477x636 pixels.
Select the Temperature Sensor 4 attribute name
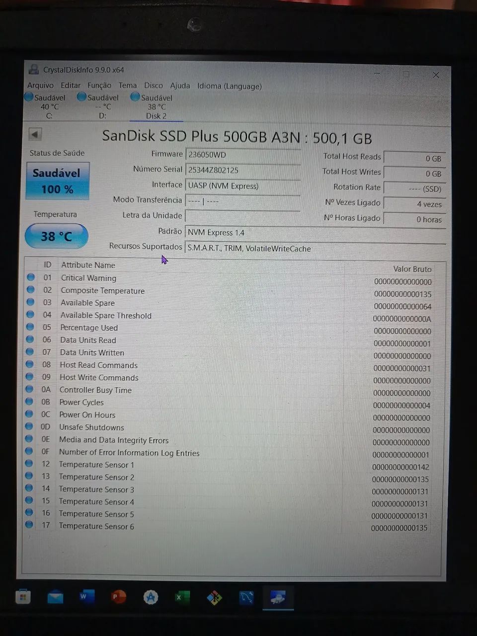pyautogui.click(x=96, y=502)
